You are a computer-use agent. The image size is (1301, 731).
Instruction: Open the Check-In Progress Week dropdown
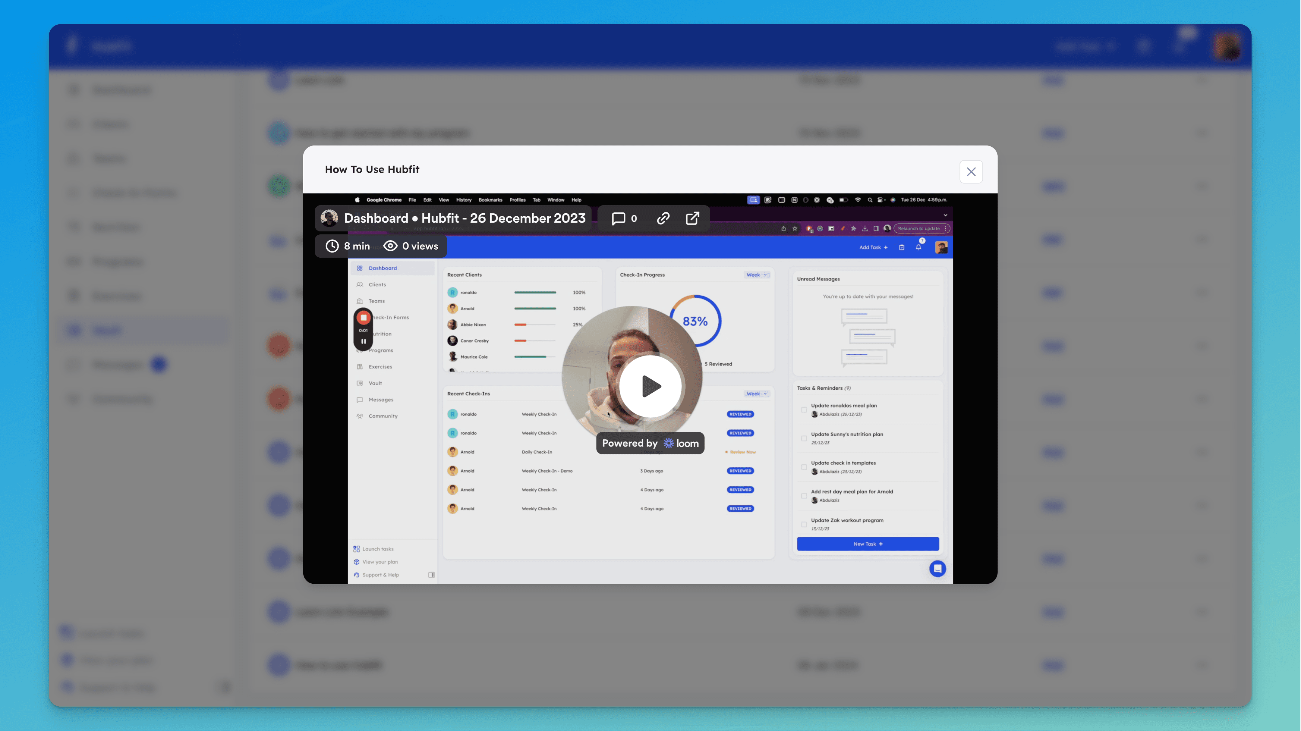tap(757, 275)
